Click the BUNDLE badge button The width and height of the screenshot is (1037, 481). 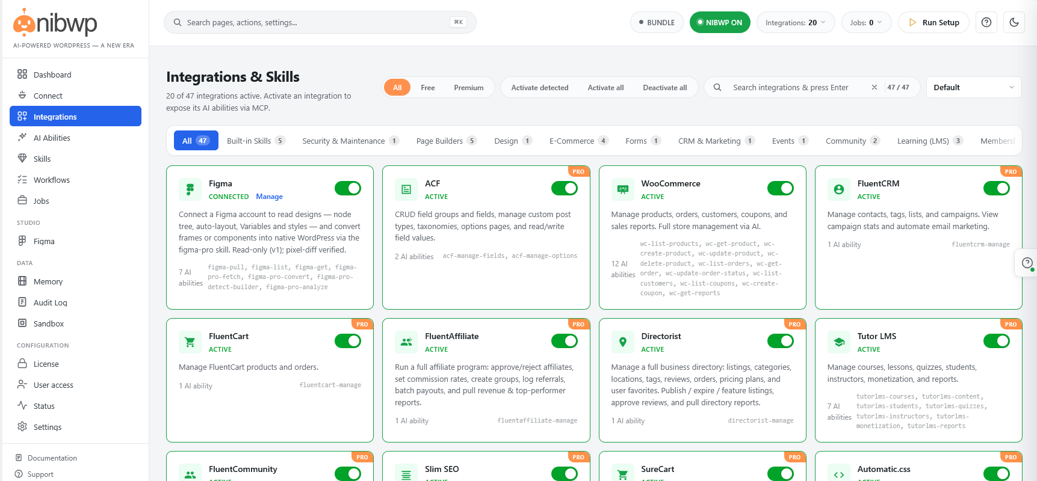[657, 22]
